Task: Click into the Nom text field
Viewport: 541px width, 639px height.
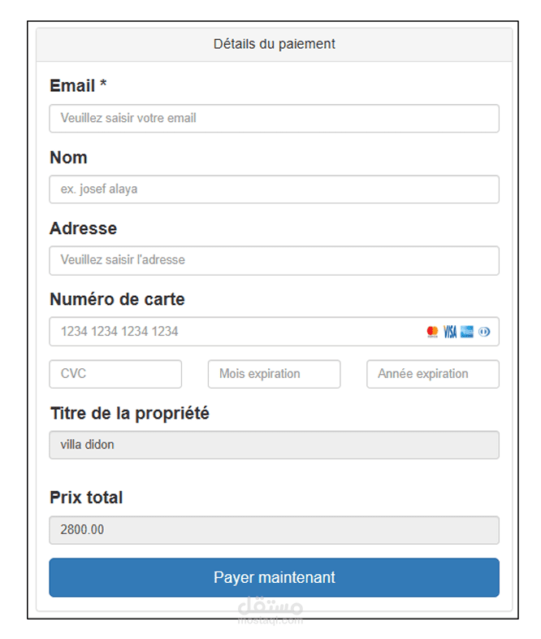Action: click(x=274, y=189)
